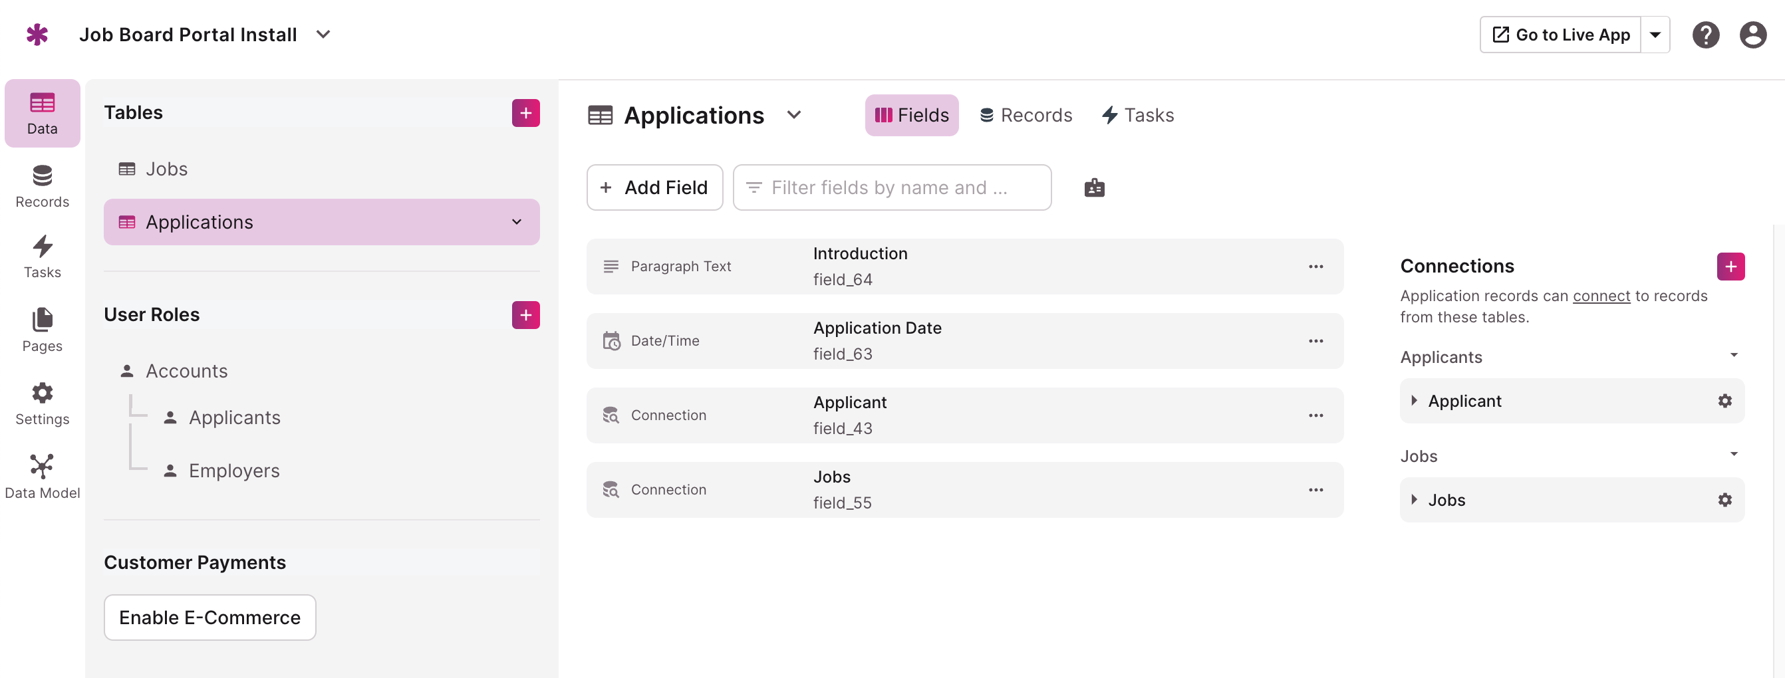Click the field filter input box
This screenshot has height=678, width=1785.
tap(892, 187)
